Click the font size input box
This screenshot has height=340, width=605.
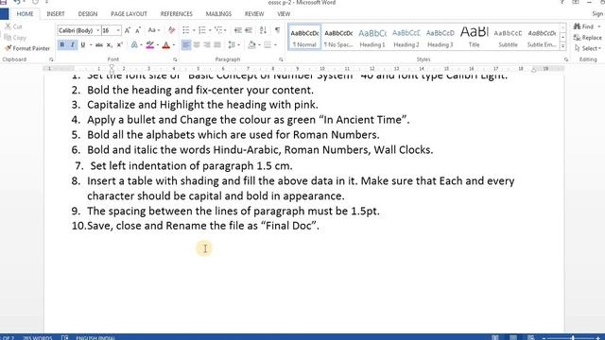coord(108,30)
